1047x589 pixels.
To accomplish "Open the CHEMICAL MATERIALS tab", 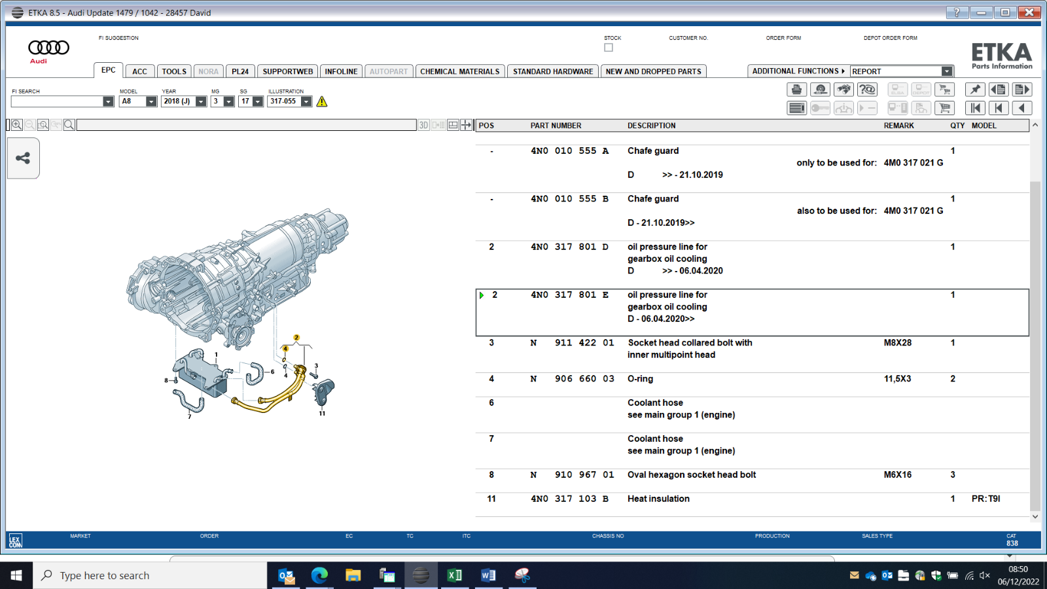I will (x=459, y=71).
